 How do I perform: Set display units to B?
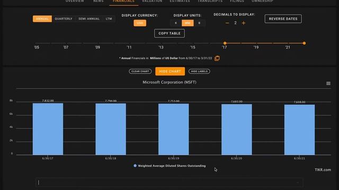199,23
